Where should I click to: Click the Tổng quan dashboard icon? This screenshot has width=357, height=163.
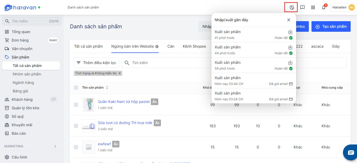tap(7, 32)
